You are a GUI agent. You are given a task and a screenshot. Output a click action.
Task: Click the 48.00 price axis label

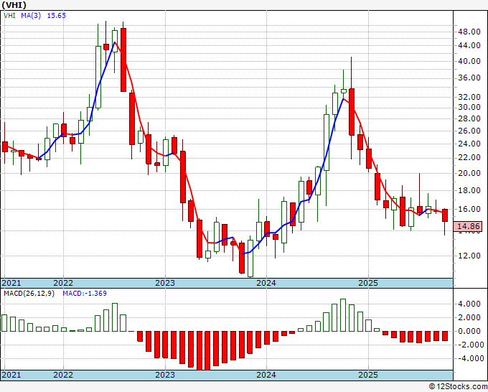click(x=469, y=32)
